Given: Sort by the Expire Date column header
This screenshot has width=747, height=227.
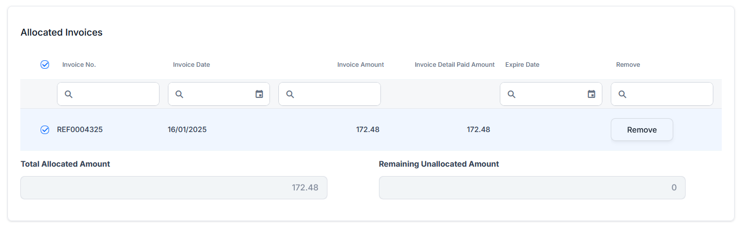Looking at the screenshot, I should pos(522,65).
